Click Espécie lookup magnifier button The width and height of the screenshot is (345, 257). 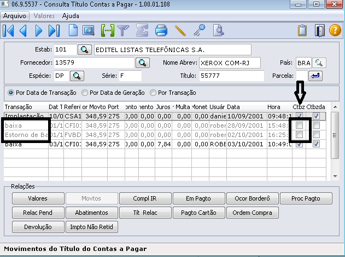point(77,76)
